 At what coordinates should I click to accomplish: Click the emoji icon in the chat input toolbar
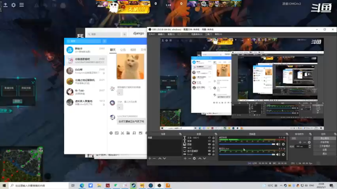[111, 133]
